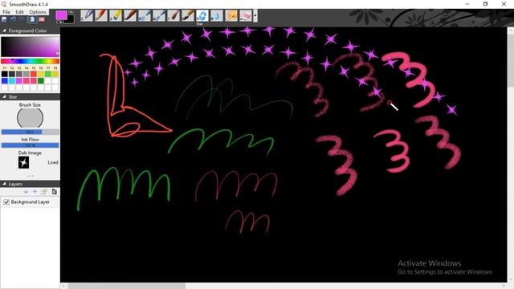Adjust the Ink Flow slider

click(30, 145)
